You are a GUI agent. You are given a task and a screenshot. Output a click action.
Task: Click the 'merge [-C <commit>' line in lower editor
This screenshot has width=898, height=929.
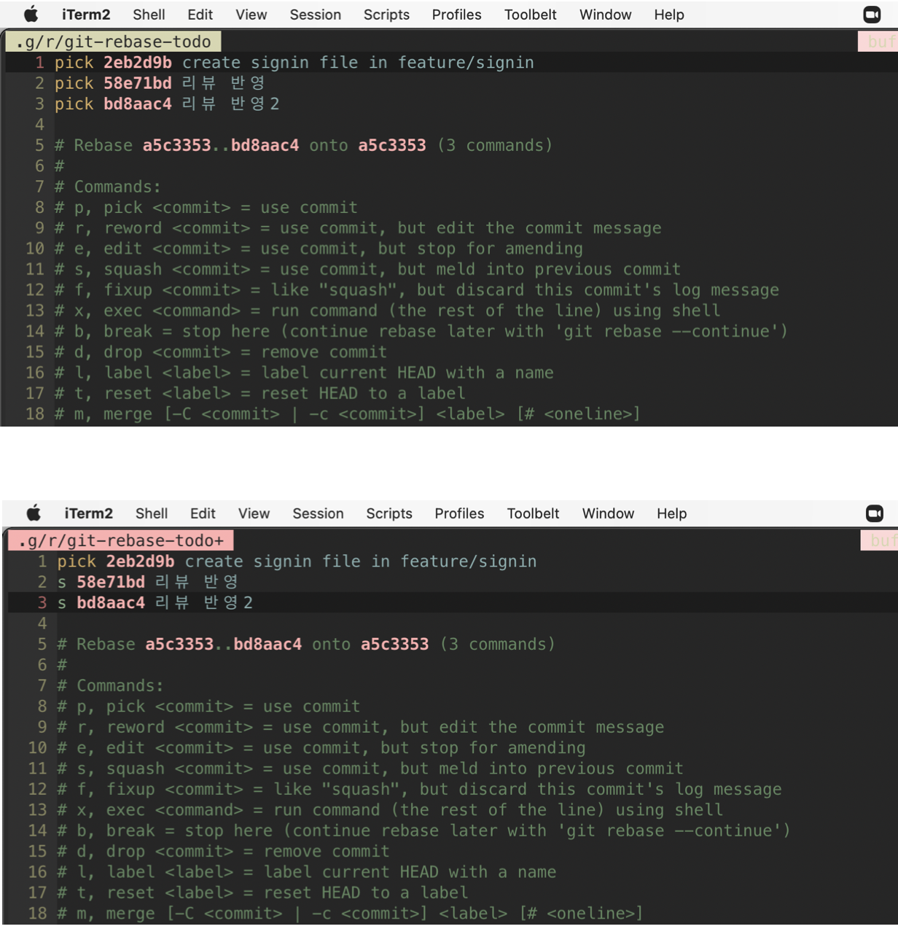tap(351, 913)
